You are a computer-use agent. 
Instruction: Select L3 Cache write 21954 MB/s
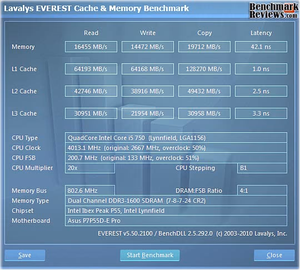148,113
